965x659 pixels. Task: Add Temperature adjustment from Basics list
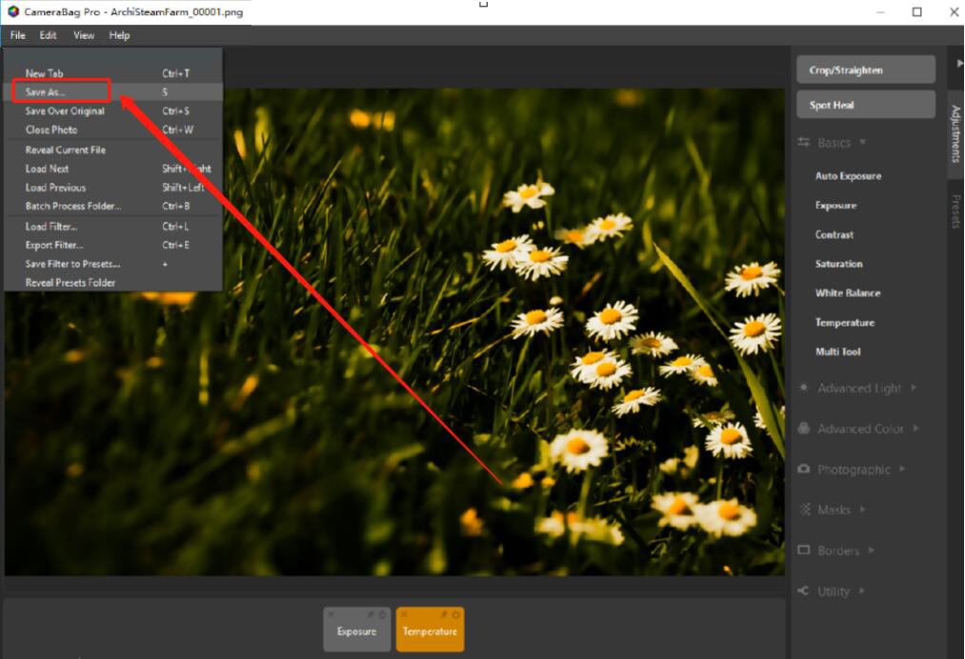[844, 323]
